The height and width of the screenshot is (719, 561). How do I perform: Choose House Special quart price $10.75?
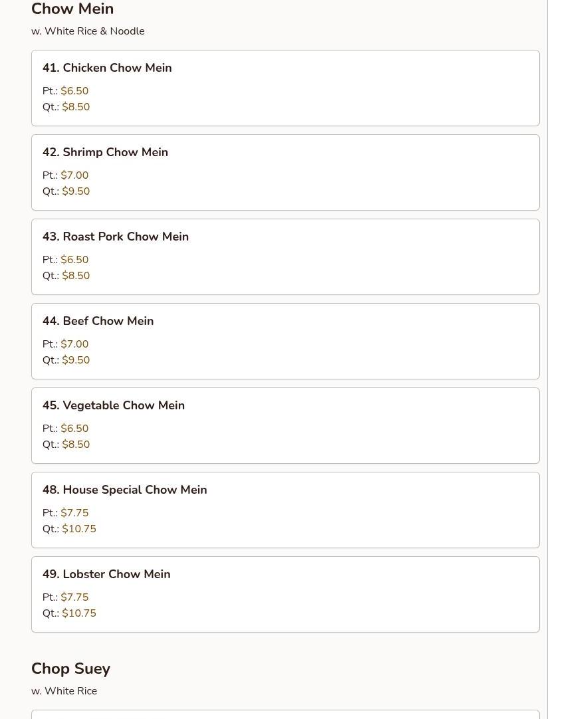pos(79,529)
